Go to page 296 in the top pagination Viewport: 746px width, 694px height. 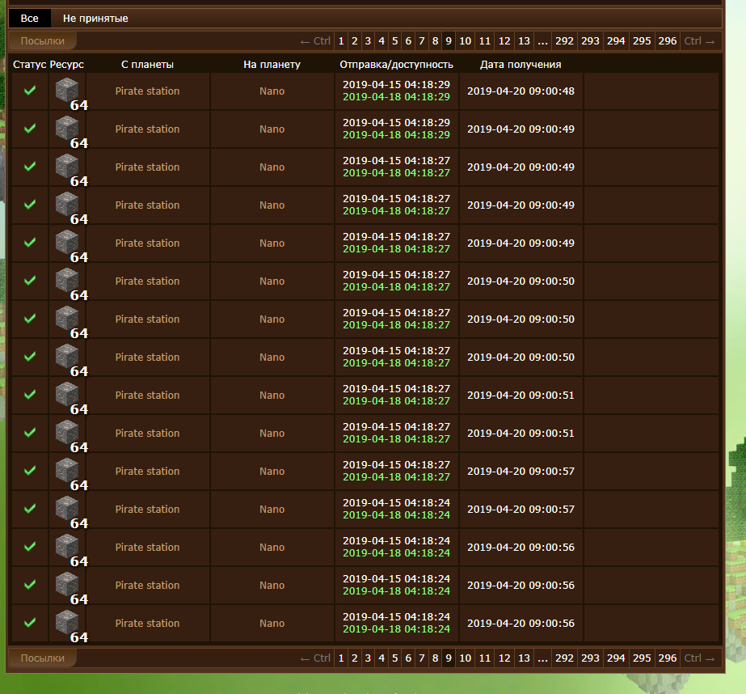[x=668, y=41]
